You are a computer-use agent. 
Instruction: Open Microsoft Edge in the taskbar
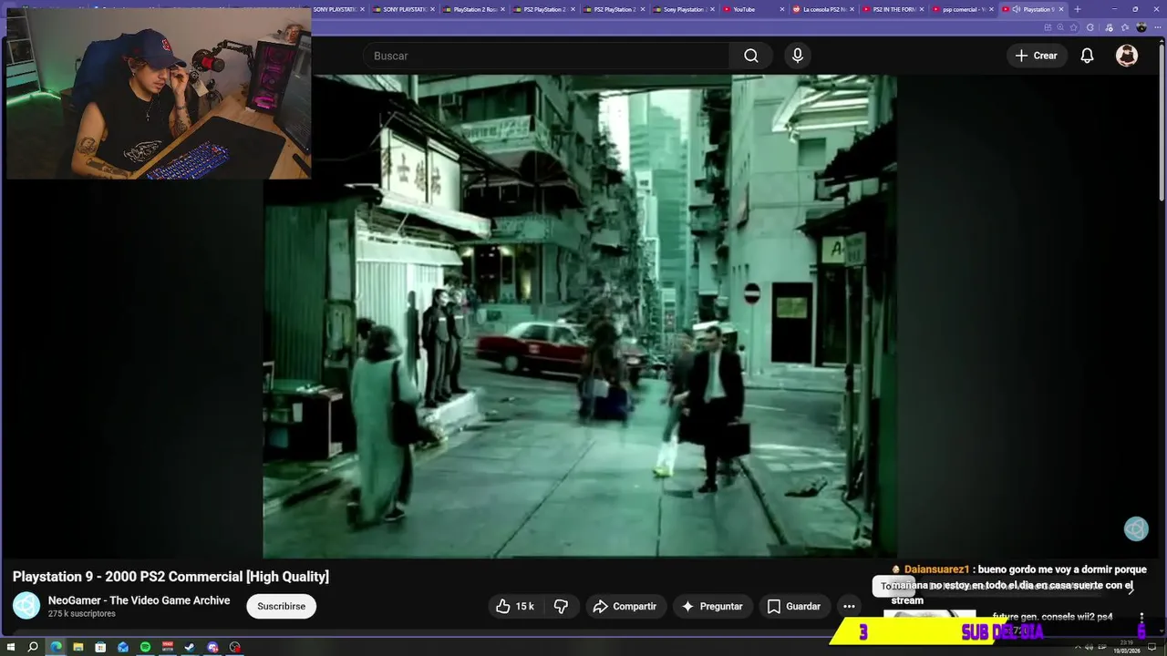[56, 647]
